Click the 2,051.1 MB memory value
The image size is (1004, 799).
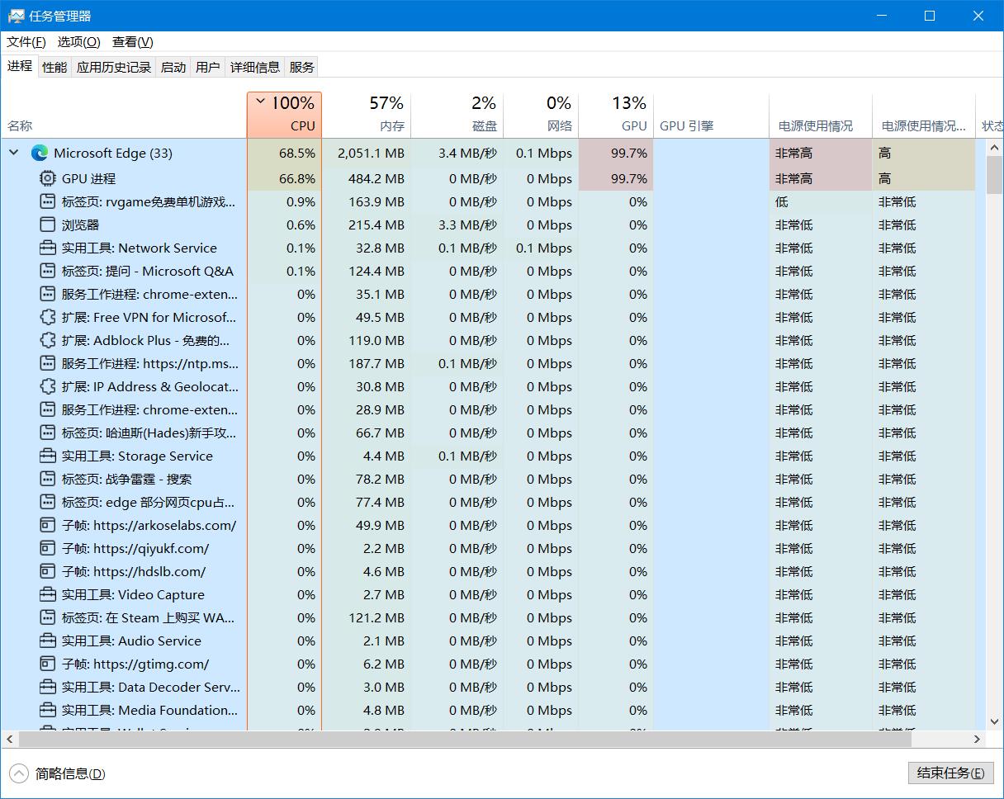pos(371,153)
